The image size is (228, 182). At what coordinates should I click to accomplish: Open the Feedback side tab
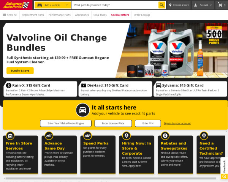[224, 168]
